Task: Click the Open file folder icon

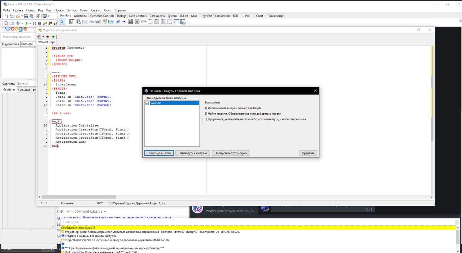Action: (x=18, y=16)
